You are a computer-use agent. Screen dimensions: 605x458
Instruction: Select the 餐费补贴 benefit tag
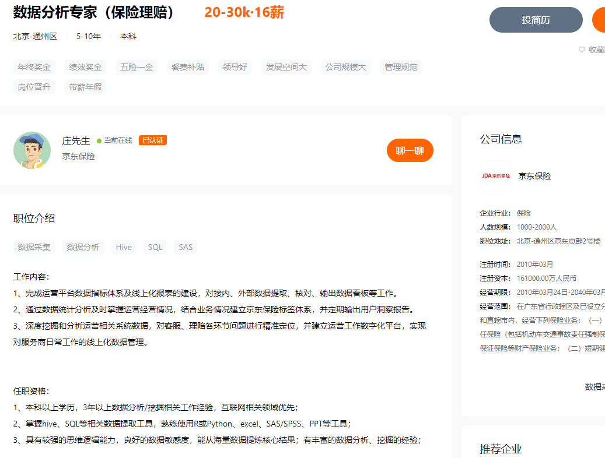coord(188,67)
